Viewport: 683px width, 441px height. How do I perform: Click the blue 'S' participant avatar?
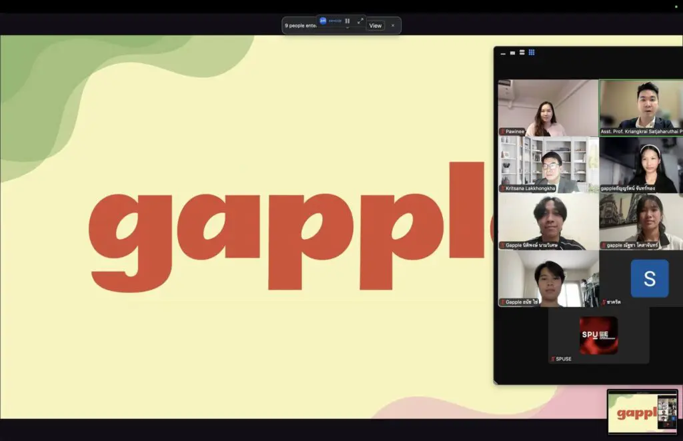[650, 278]
